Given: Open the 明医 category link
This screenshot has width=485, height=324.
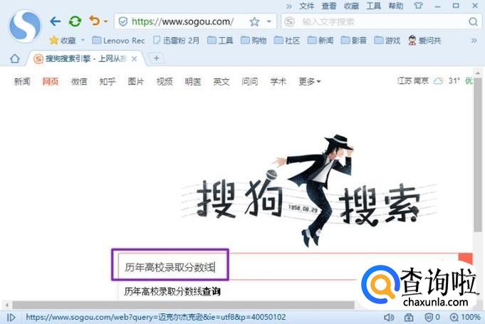Looking at the screenshot, I should coord(193,81).
